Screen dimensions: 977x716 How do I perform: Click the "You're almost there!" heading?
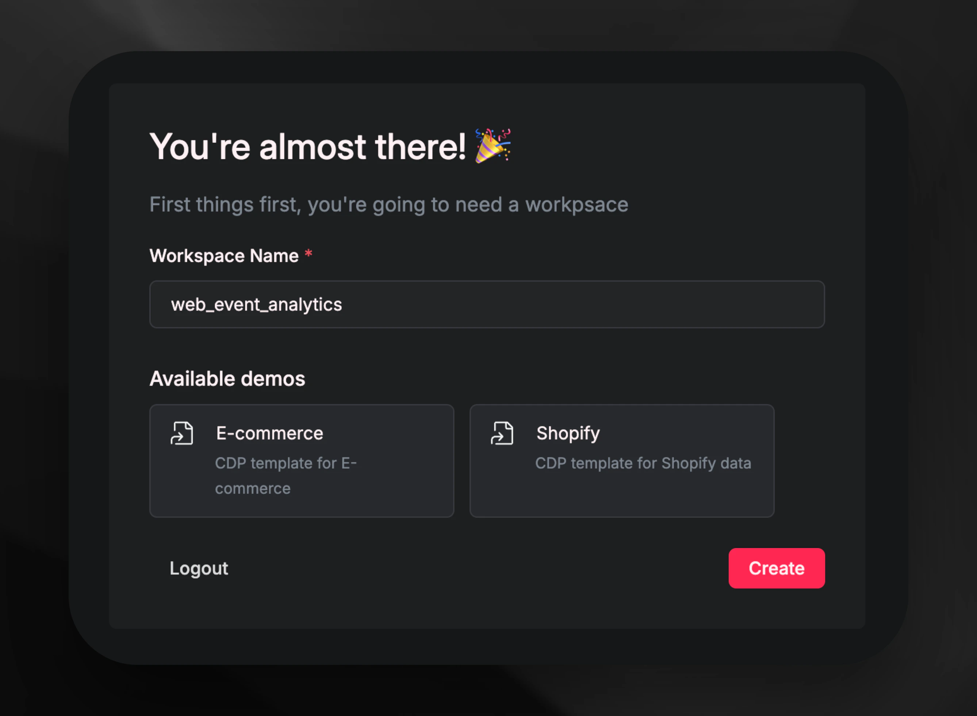click(x=308, y=146)
